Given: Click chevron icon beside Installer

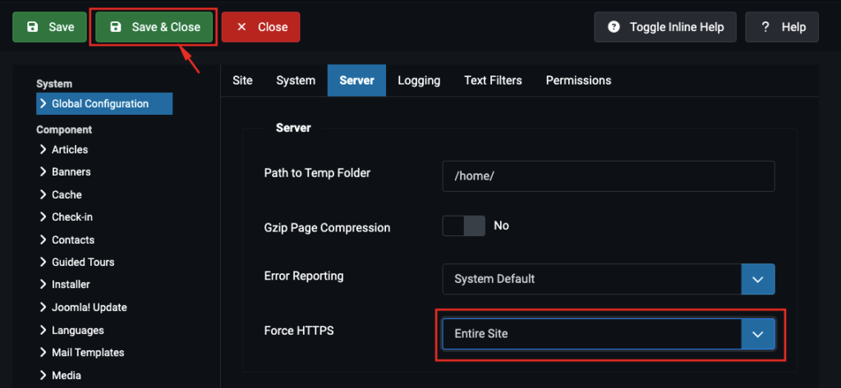Looking at the screenshot, I should pyautogui.click(x=44, y=285).
